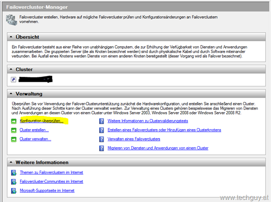Click help icon beside Verwalten eines Failoverclusters
Screen dimensions: 271x202
102,139
